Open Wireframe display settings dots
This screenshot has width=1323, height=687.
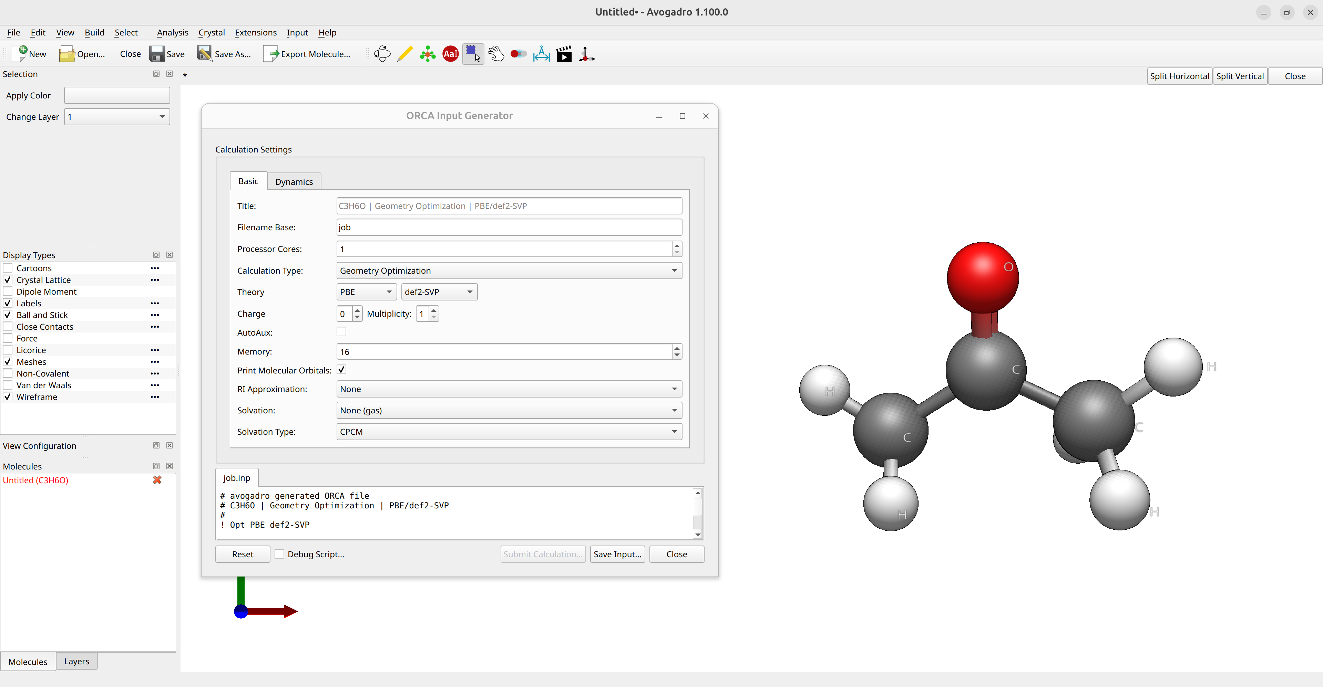point(155,397)
